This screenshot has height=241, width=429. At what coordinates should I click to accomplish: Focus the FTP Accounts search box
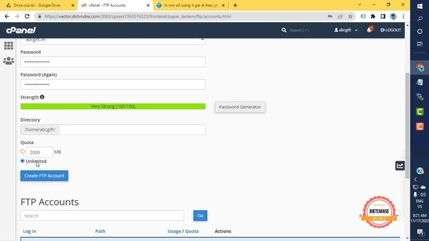102,216
